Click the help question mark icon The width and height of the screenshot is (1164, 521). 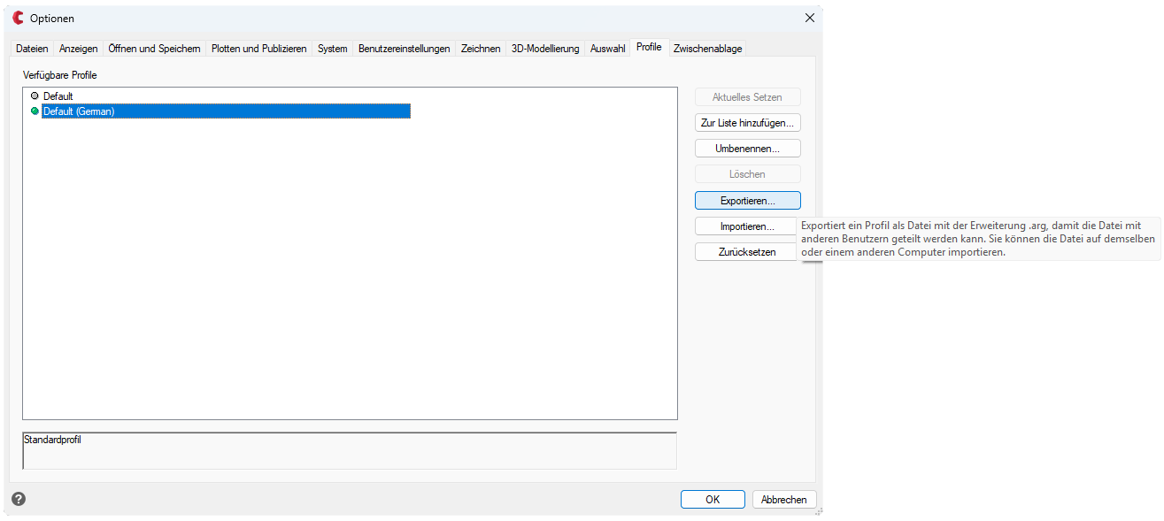19,499
